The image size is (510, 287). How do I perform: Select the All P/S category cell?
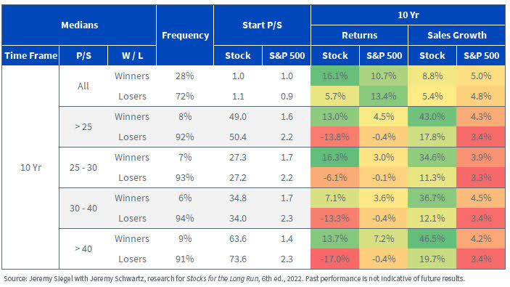tap(83, 86)
